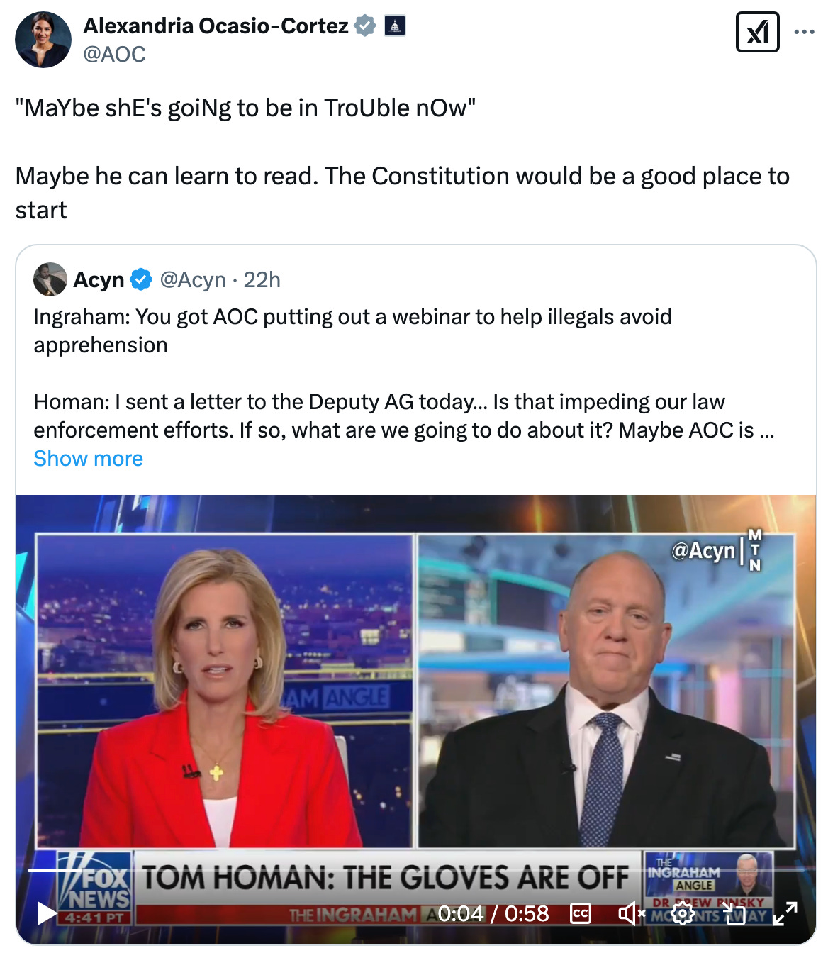Click the government affiliation badge next to name
Viewport: 828px width, 953px height.
395,26
